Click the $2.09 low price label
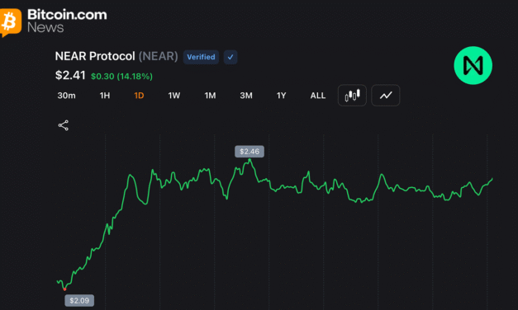 (79, 300)
